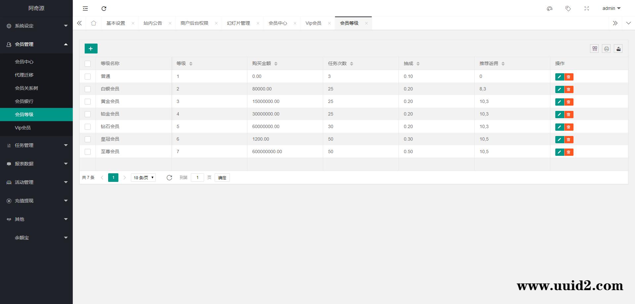The width and height of the screenshot is (635, 304).
Task: Open the column display settings icon
Action: pyautogui.click(x=594, y=49)
